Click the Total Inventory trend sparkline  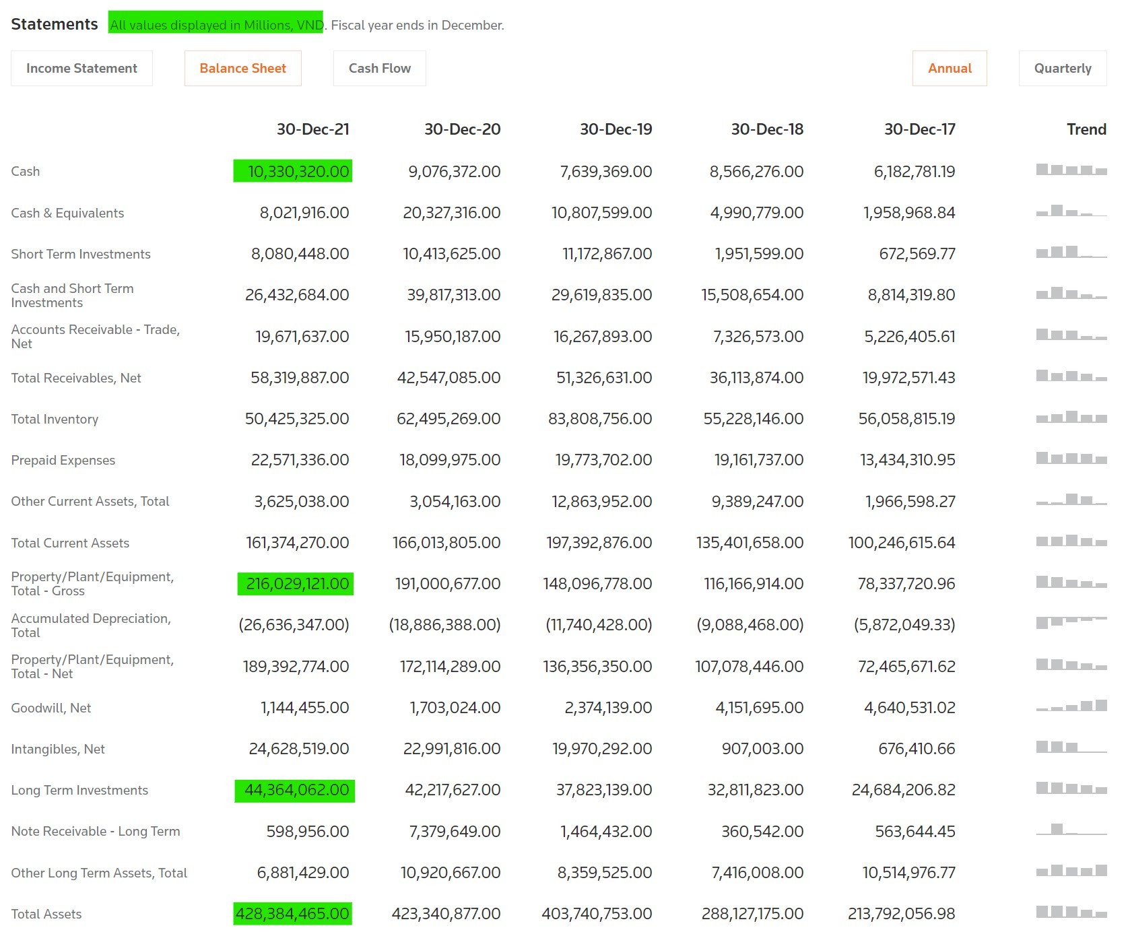(1071, 418)
